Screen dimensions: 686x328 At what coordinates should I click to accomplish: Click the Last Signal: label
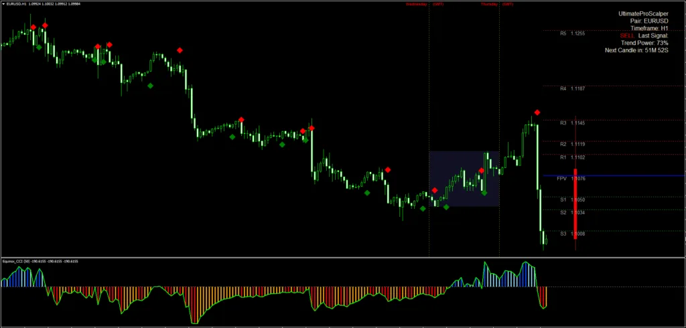(653, 35)
